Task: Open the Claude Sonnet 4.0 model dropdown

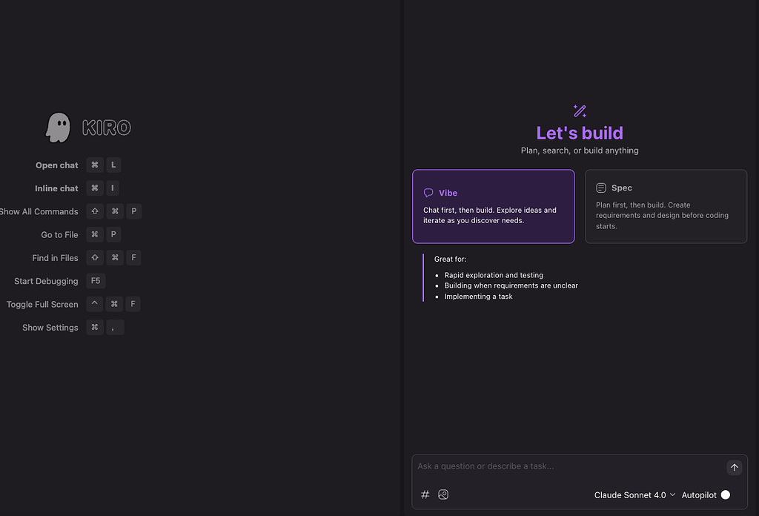Action: click(634, 494)
